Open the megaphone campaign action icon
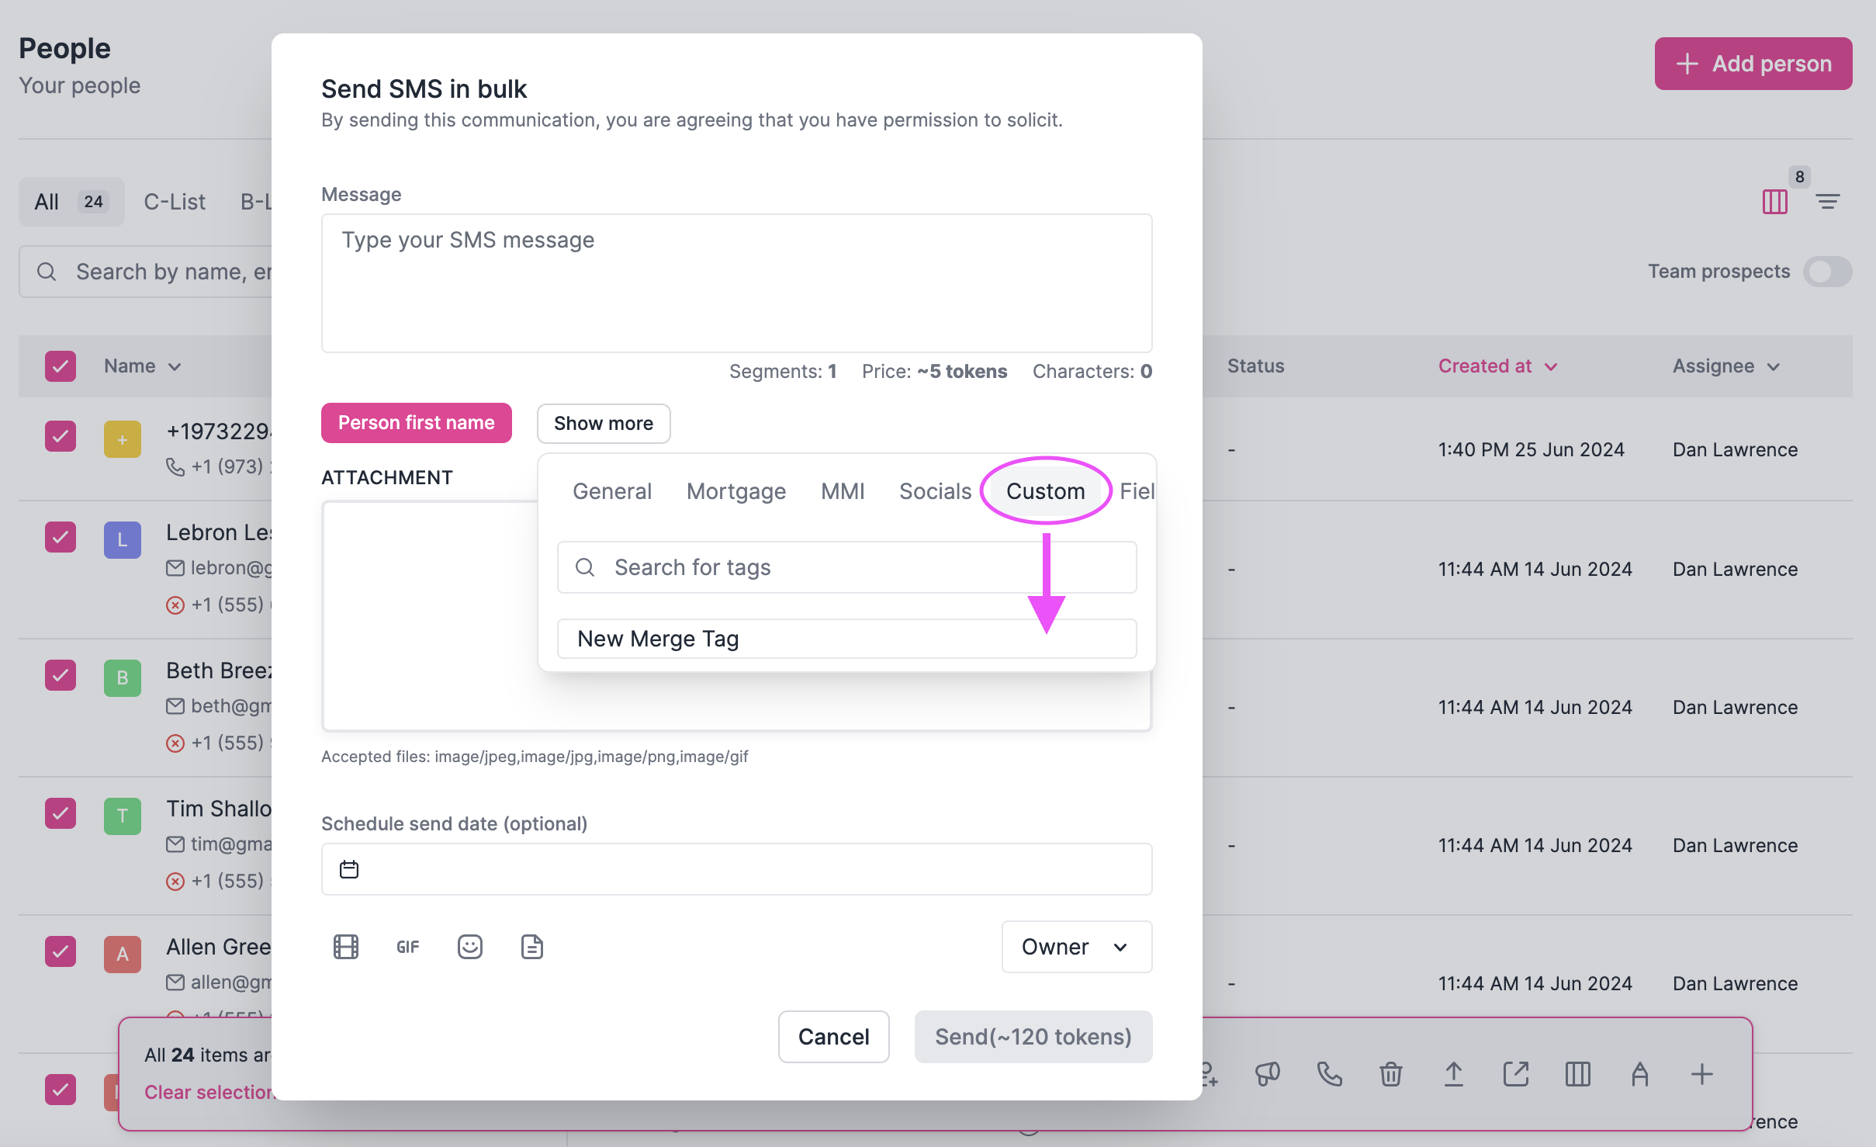Screen dimensions: 1876x1147 [x=1266, y=1074]
